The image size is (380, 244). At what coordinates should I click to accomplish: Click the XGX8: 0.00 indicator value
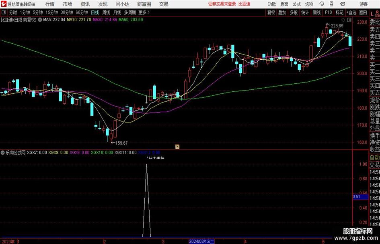[58, 153]
